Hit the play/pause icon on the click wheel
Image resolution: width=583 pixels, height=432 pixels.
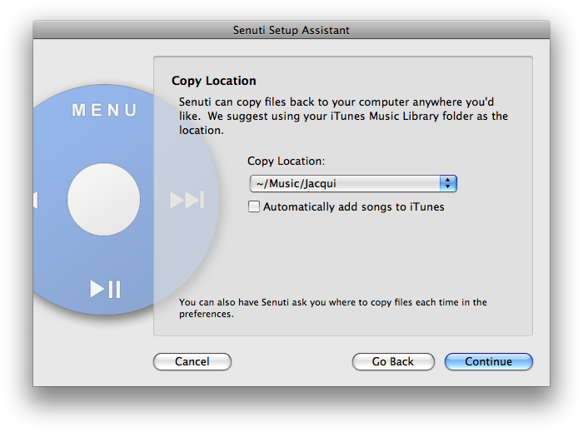click(106, 289)
